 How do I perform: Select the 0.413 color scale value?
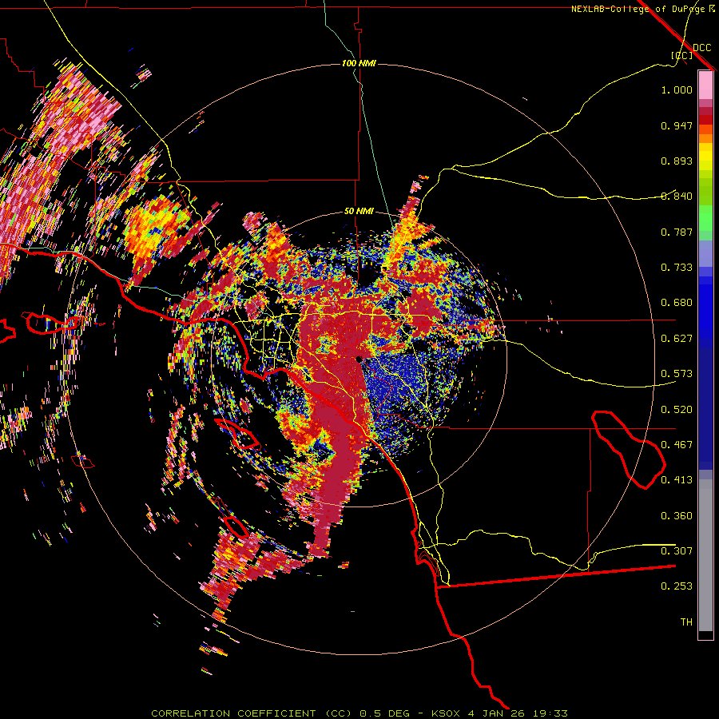(677, 480)
